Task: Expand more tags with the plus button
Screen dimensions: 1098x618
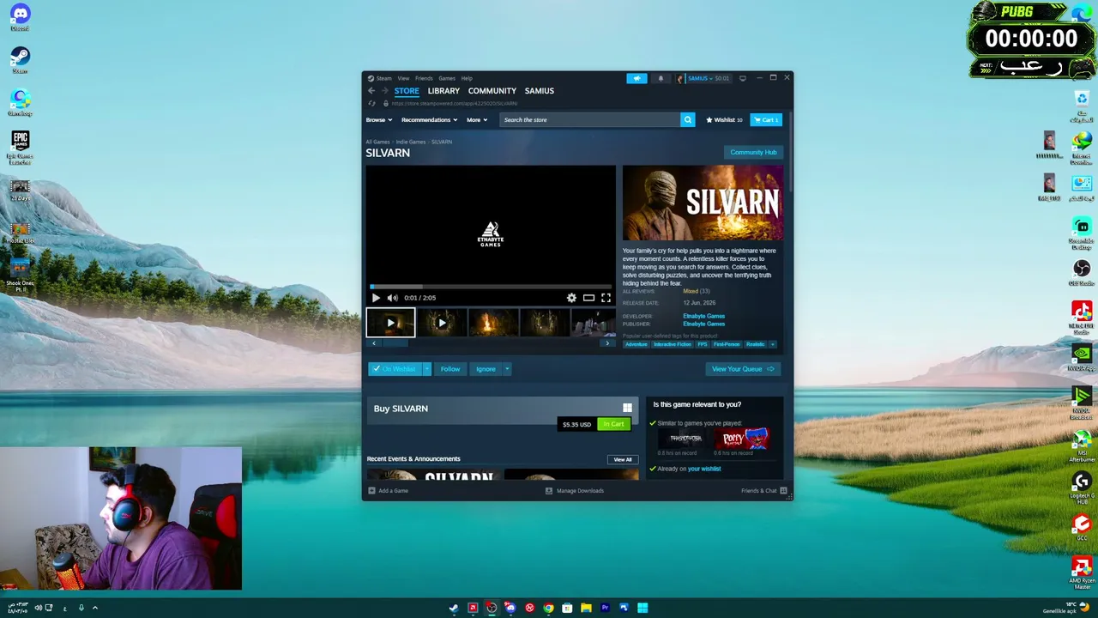Action: click(772, 344)
